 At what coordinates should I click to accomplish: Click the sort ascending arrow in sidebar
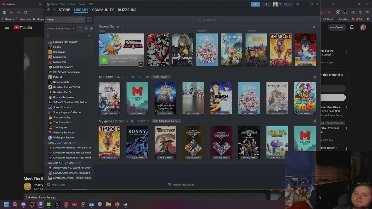point(80,28)
